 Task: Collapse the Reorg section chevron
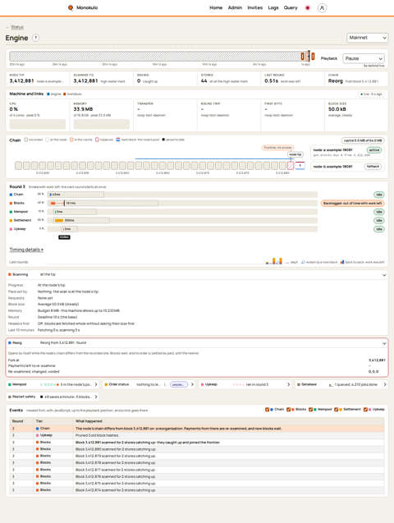pos(384,343)
